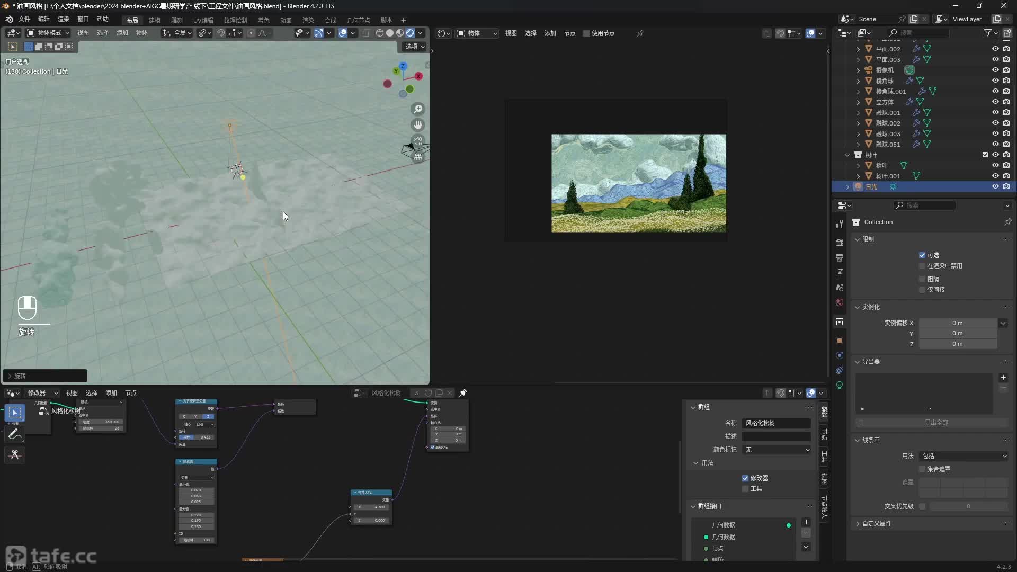Add a new exporter with plus button
Viewport: 1017px width, 572px height.
pos(1003,378)
